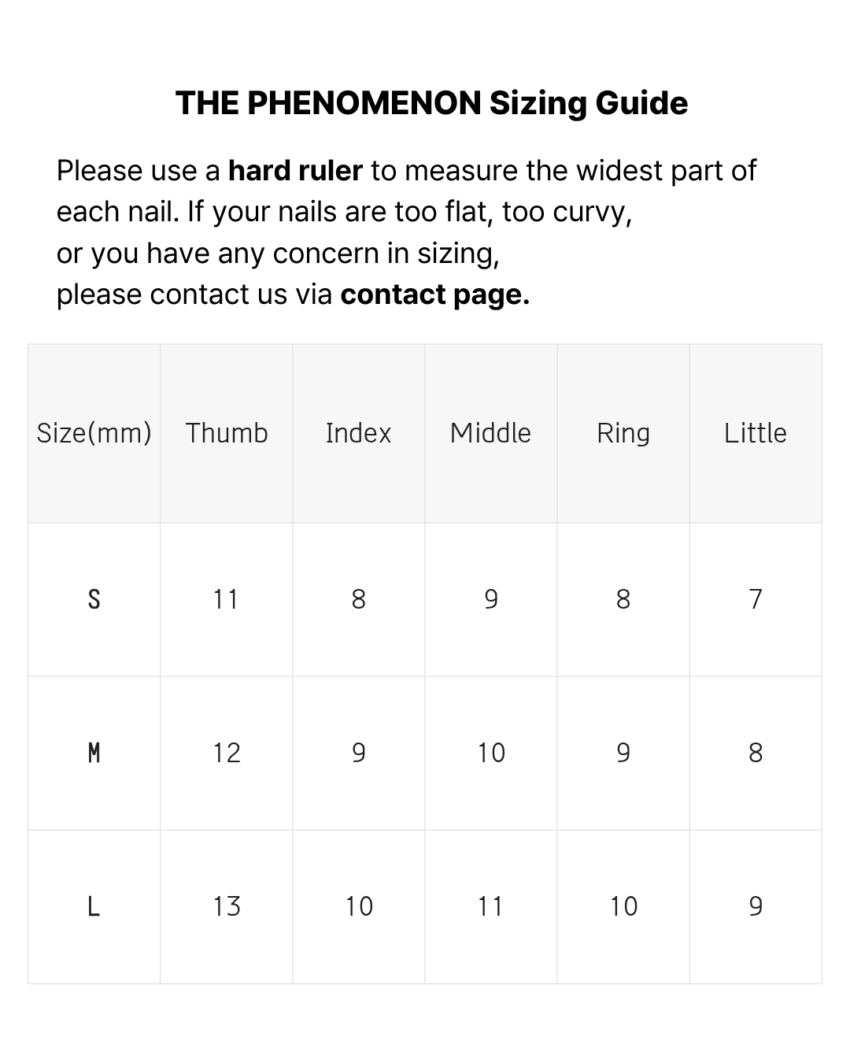Screen dimensions: 850x1063
Task: Click the Thumb value 11 for size S
Action: (227, 599)
